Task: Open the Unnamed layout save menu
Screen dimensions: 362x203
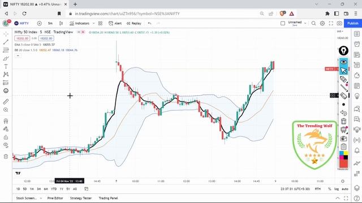Action: pos(297,23)
